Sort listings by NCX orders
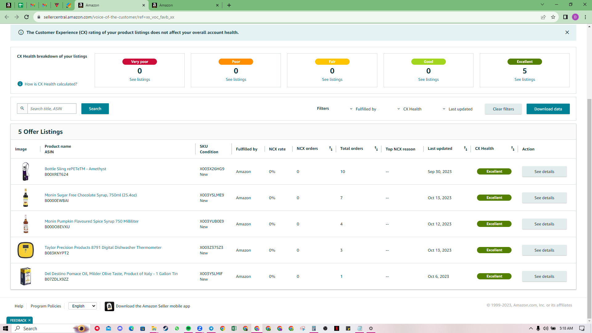This screenshot has height=333, width=592. 331,149
